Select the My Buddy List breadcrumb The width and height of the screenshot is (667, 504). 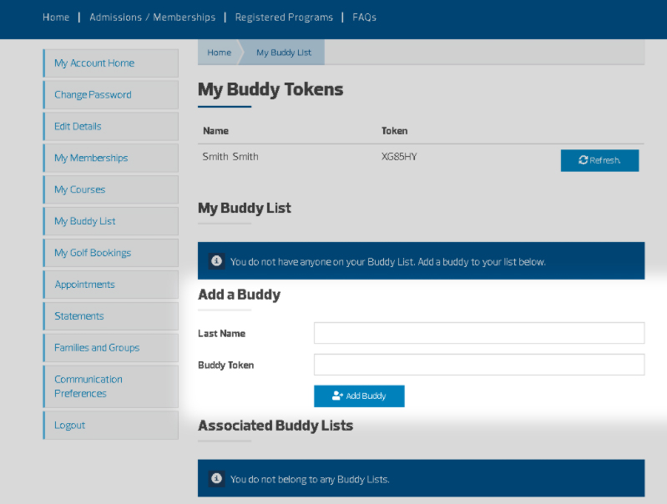tap(284, 53)
